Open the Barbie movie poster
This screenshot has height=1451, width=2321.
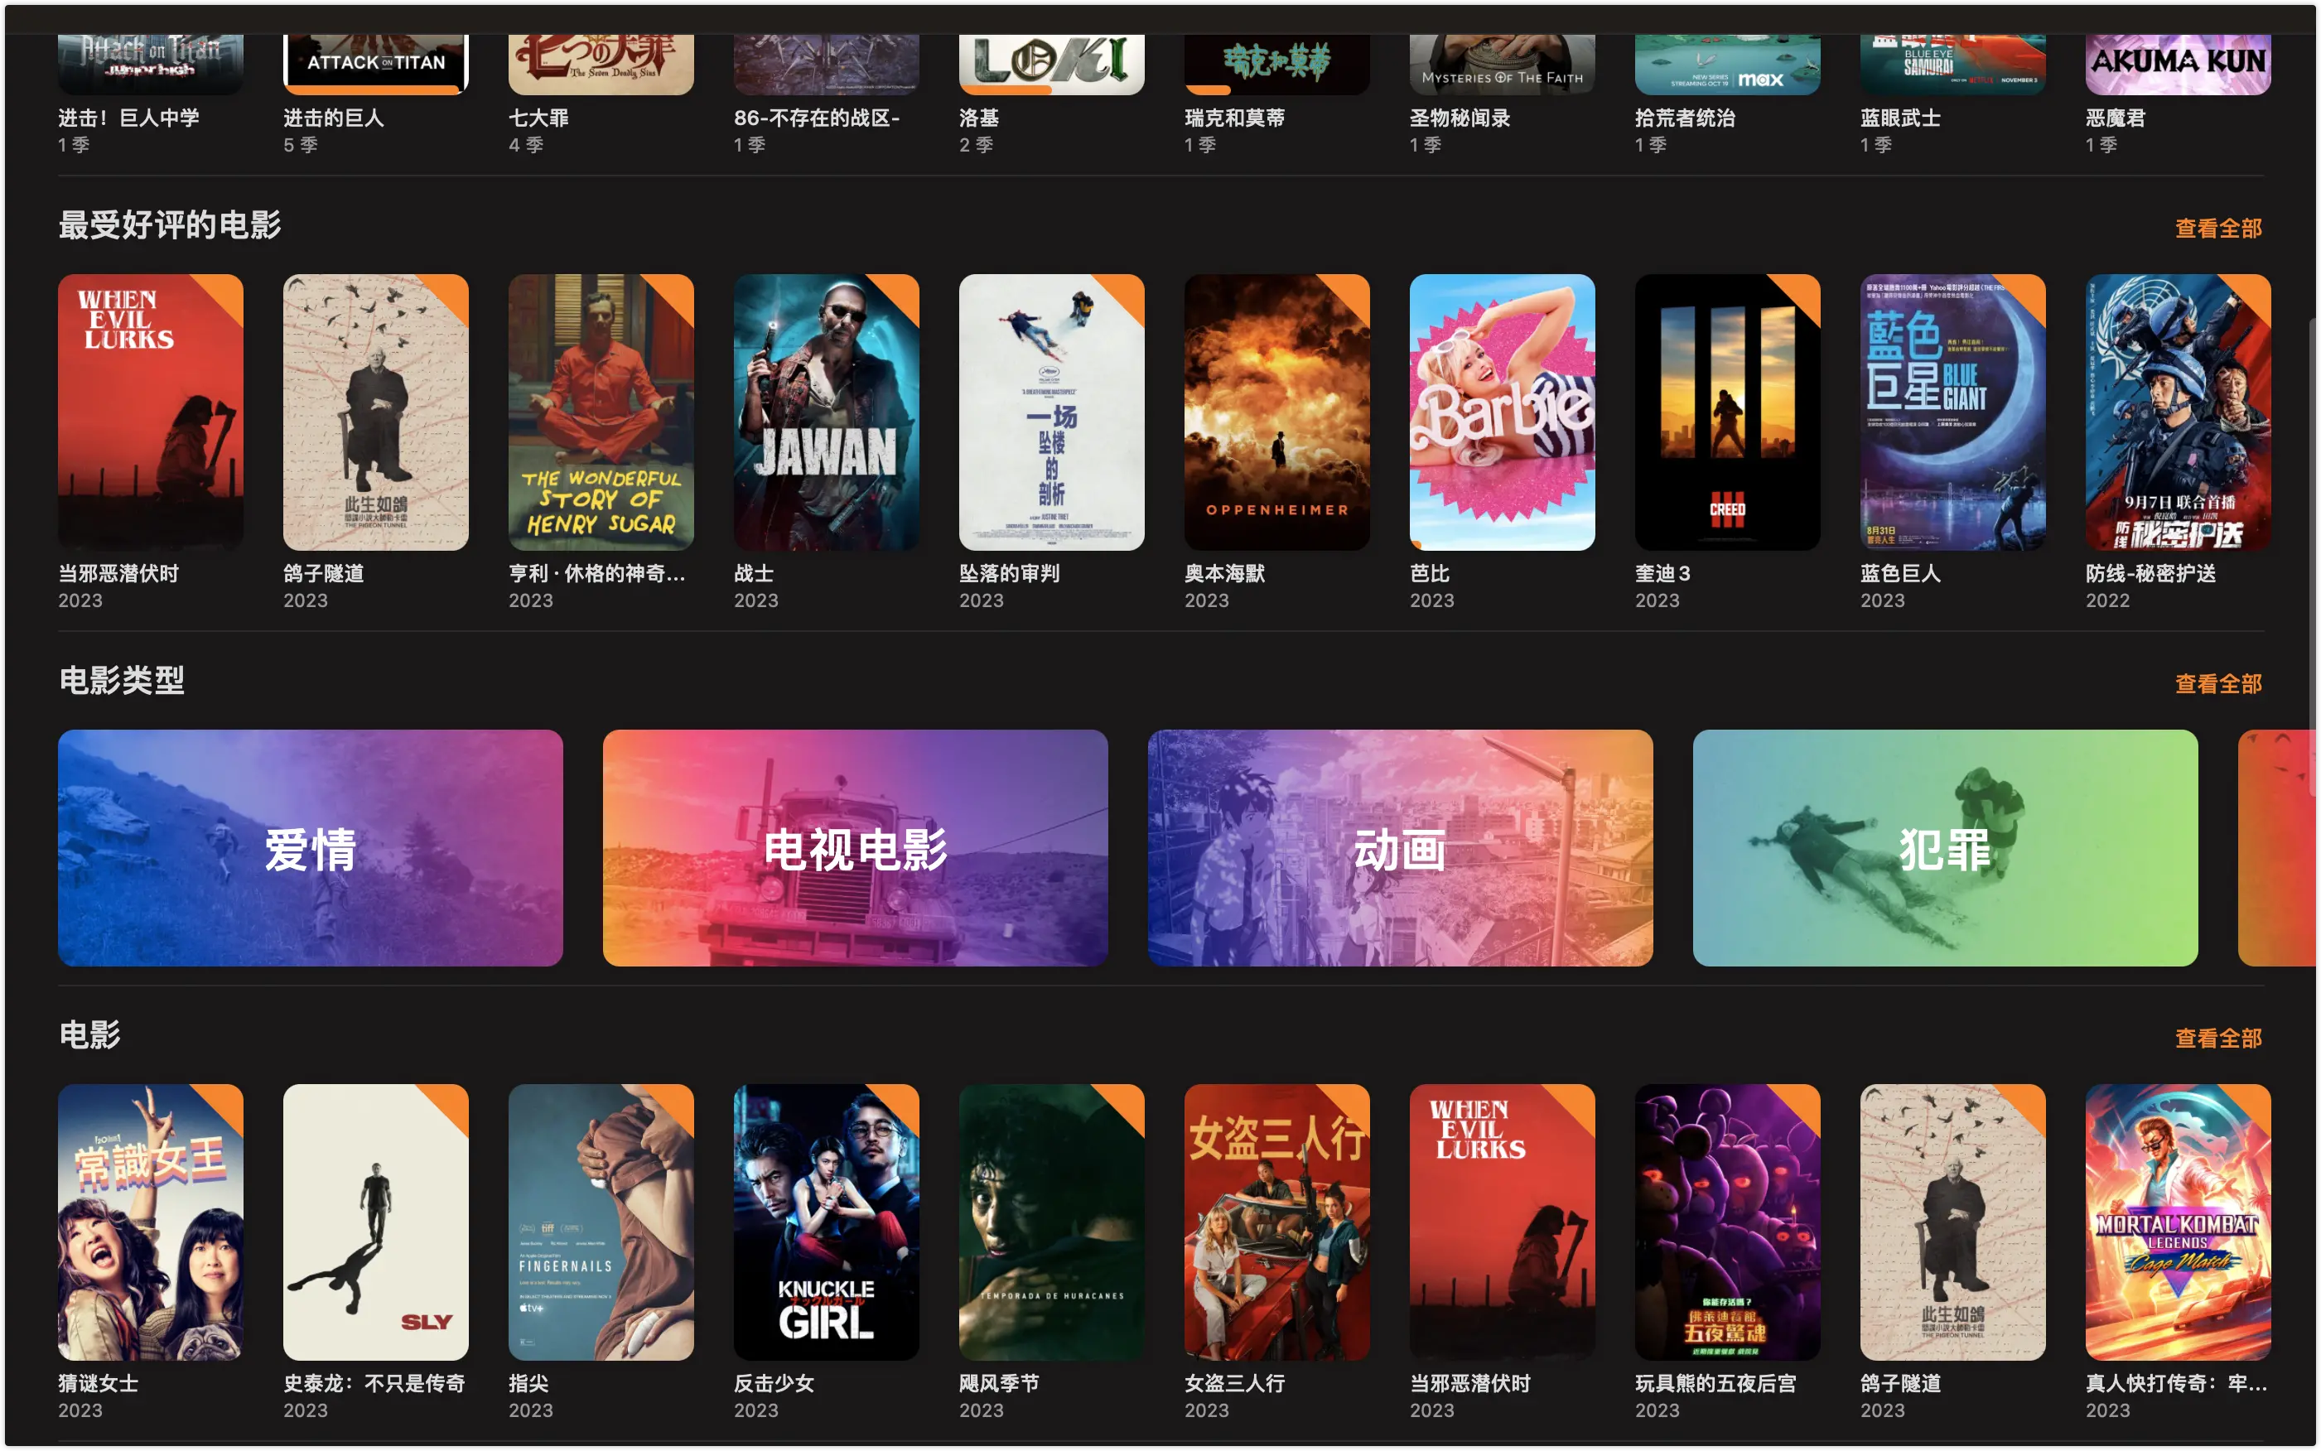1503,412
